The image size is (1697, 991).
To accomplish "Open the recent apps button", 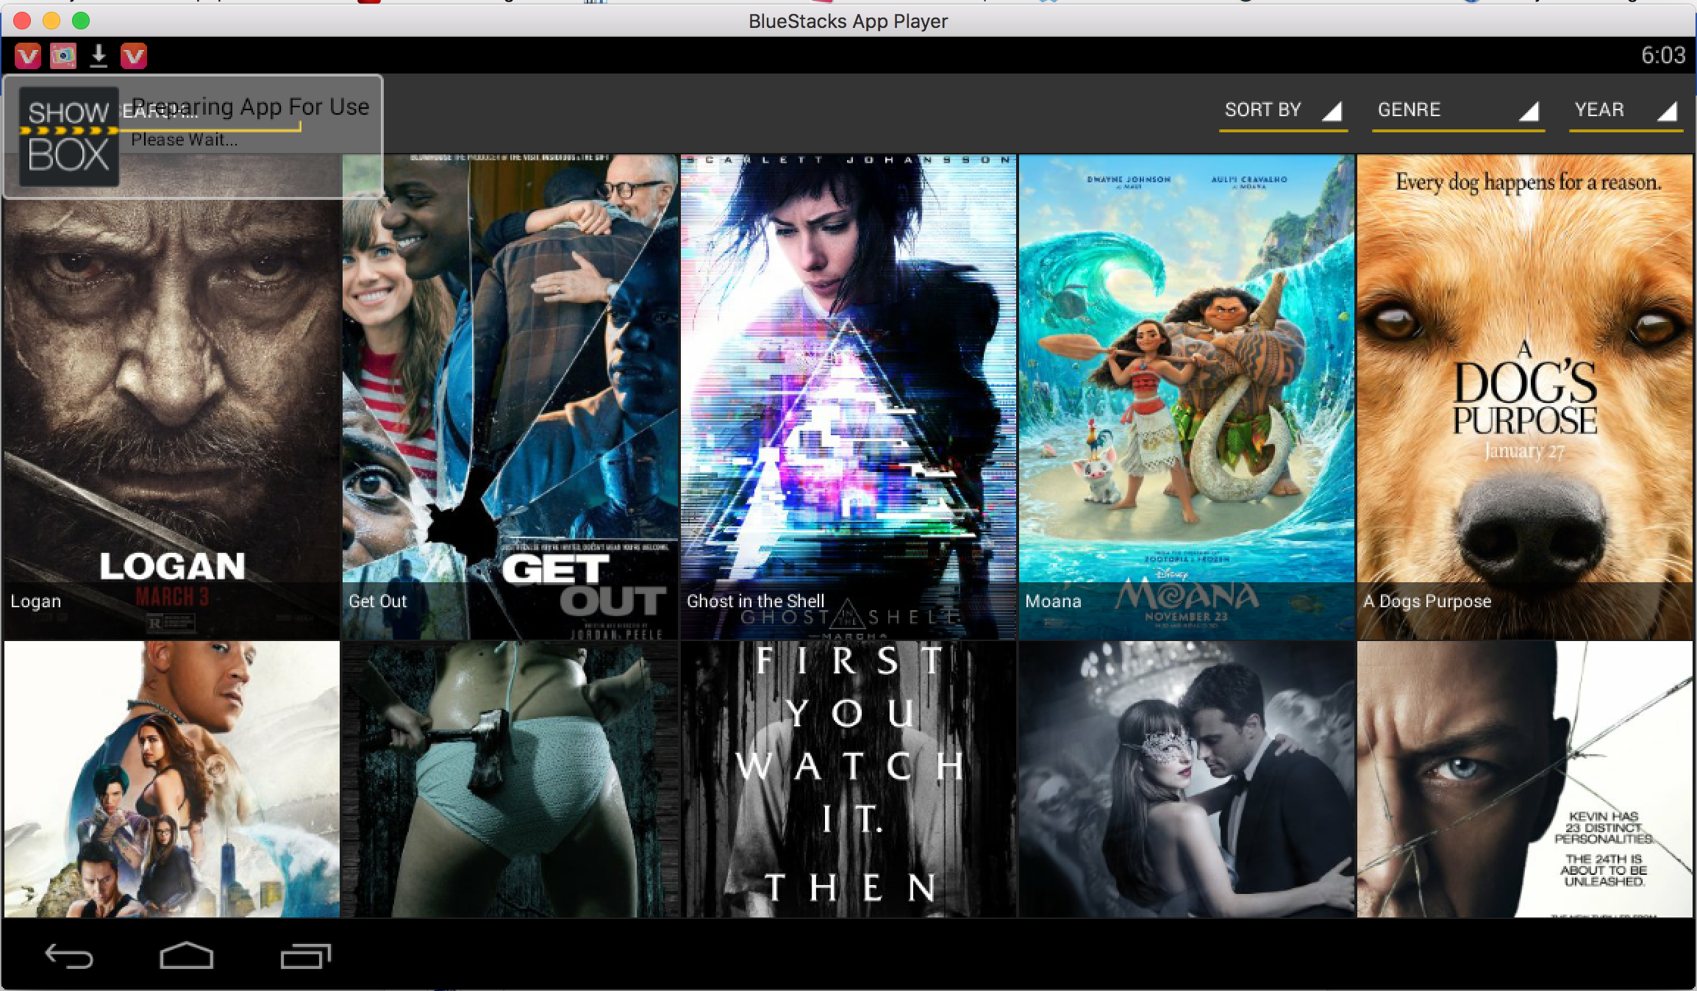I will (x=305, y=956).
